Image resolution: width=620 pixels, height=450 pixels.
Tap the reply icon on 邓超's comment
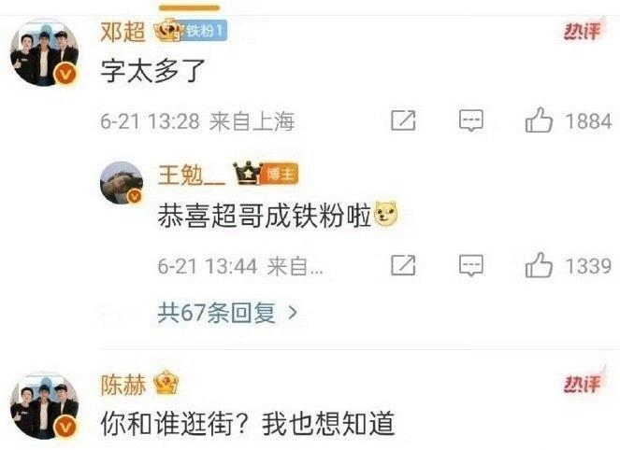471,120
